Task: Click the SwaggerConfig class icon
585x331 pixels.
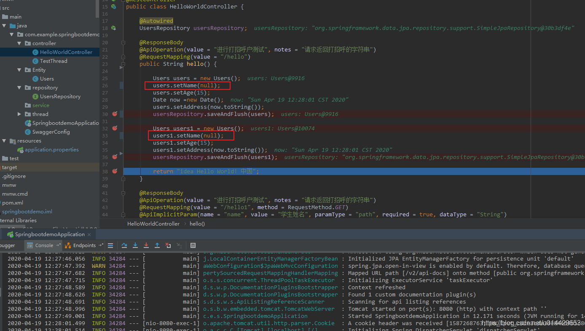Action: 28,132
